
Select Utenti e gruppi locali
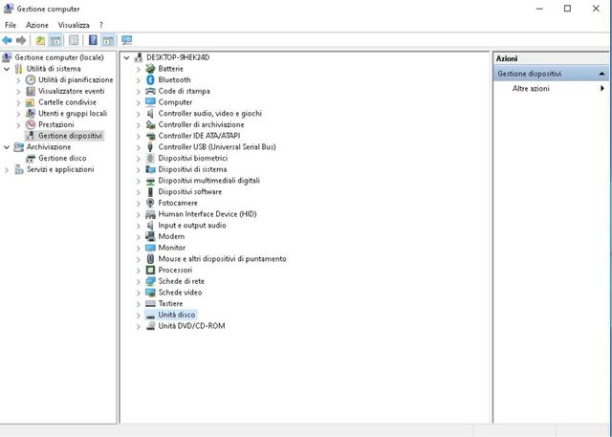tap(73, 114)
